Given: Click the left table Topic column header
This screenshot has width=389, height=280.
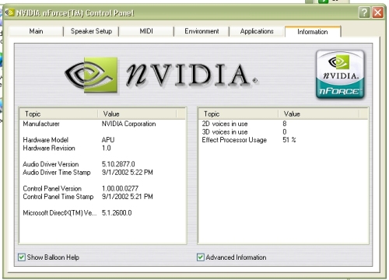Looking at the screenshot, I should [59, 114].
